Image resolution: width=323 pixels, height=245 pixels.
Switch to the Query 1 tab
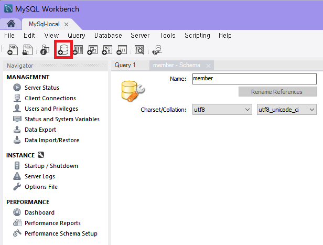[125, 65]
